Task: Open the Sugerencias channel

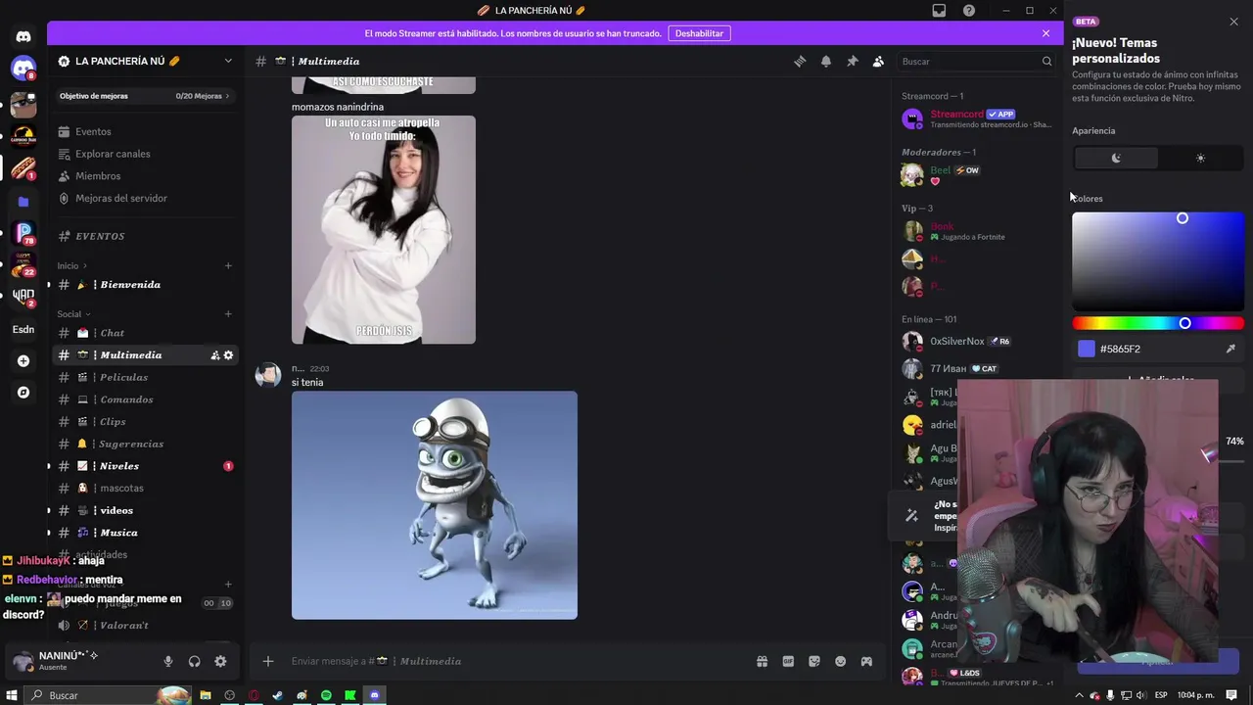Action: [145, 444]
